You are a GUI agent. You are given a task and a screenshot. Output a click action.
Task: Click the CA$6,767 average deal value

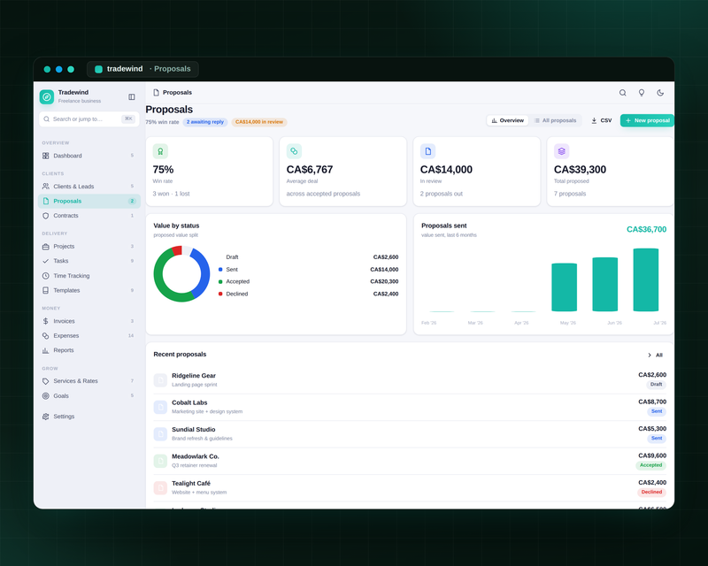(310, 170)
